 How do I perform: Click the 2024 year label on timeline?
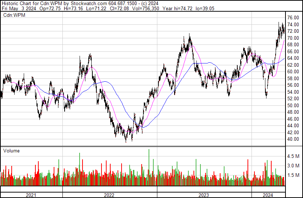[x=268, y=195]
